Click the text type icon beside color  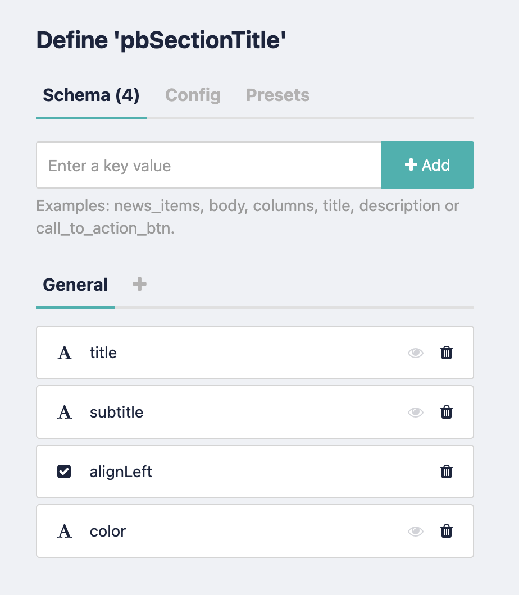tap(65, 532)
